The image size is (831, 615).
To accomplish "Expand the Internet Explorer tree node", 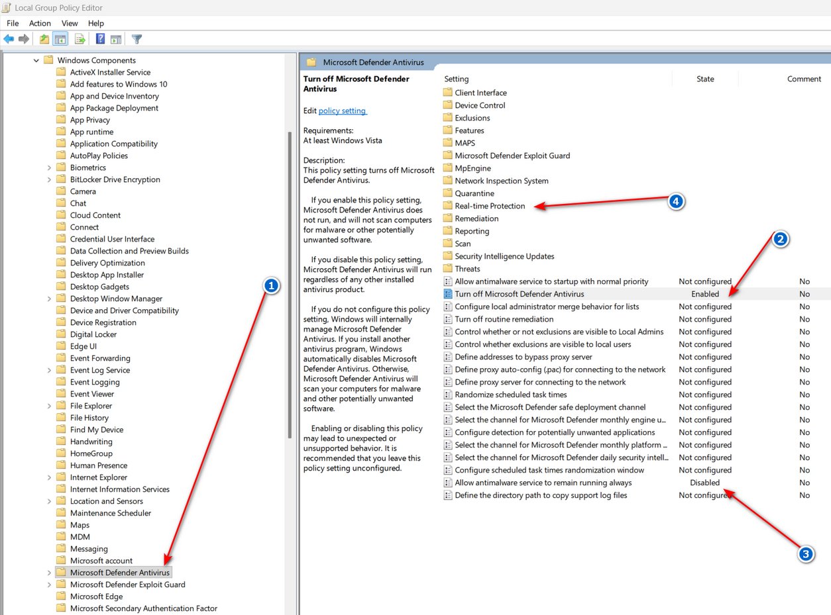I will (x=49, y=477).
